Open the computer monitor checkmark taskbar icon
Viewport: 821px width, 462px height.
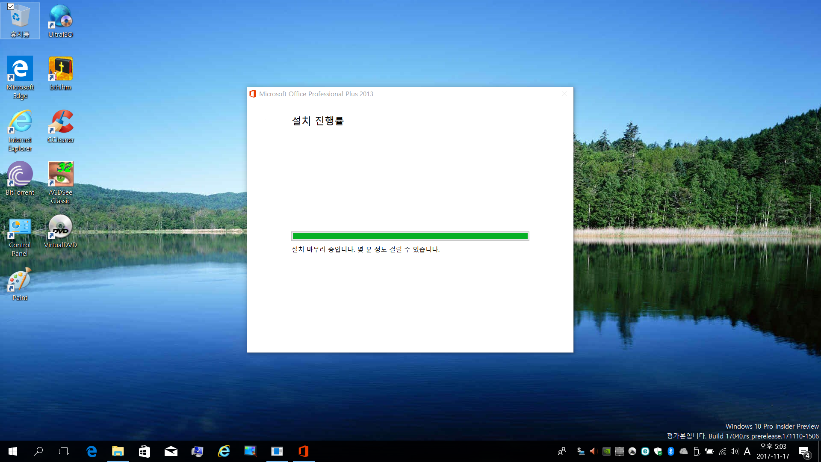198,451
